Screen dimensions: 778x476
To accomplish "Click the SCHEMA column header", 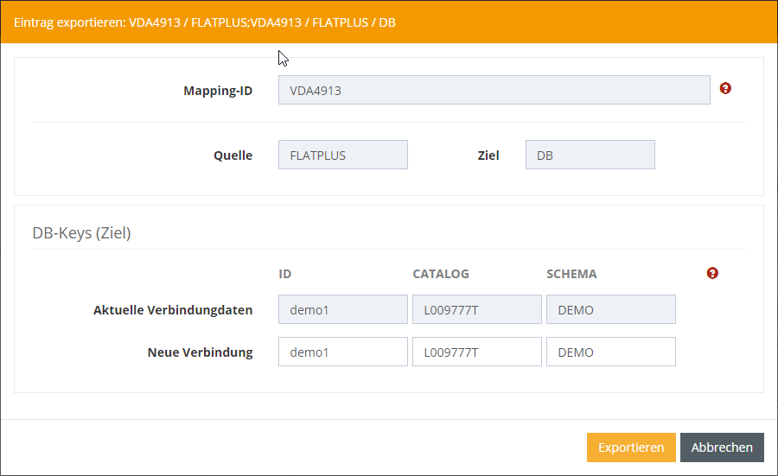I will pyautogui.click(x=571, y=274).
